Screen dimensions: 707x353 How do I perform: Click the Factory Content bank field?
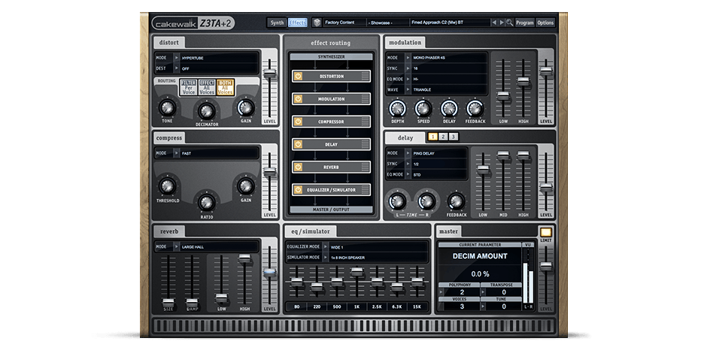tap(345, 23)
